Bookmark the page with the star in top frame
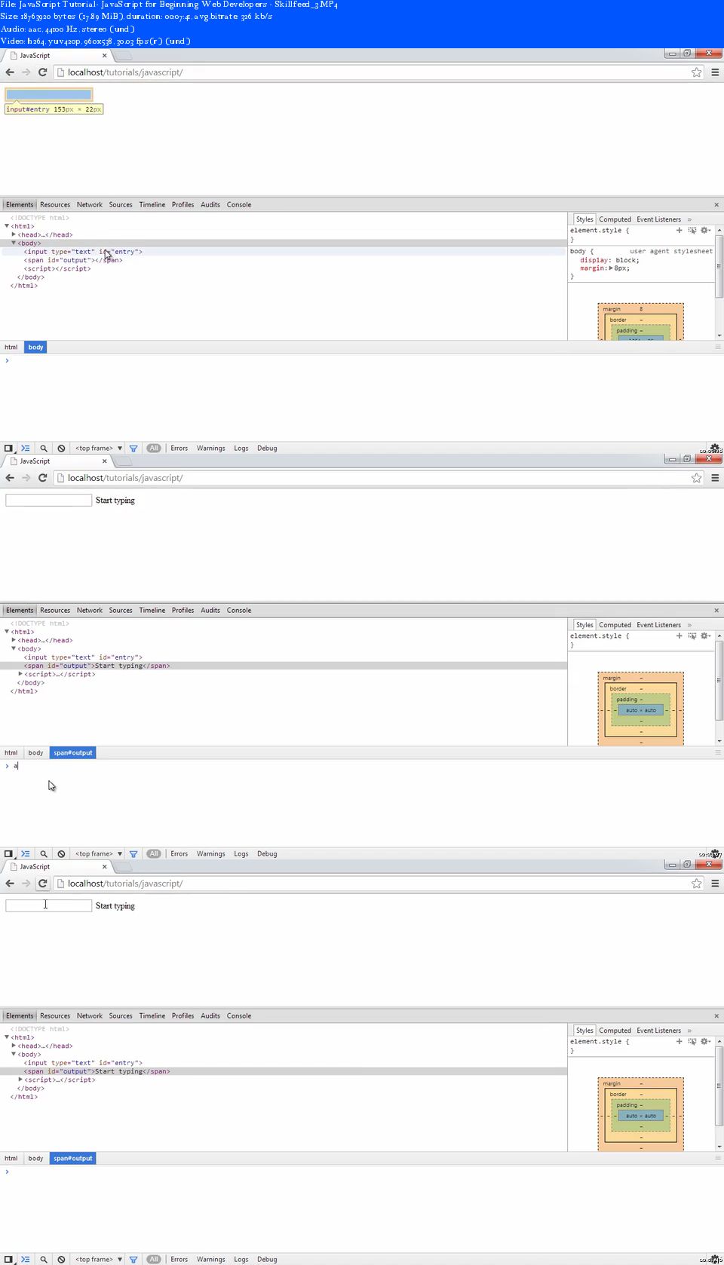Image resolution: width=724 pixels, height=1265 pixels. [697, 72]
